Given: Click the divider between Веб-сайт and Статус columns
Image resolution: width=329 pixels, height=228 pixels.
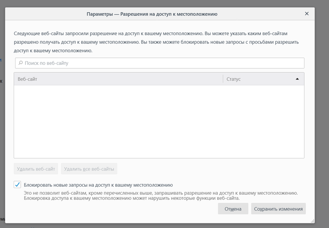Looking at the screenshot, I should pos(223,79).
